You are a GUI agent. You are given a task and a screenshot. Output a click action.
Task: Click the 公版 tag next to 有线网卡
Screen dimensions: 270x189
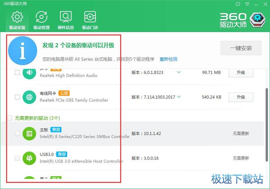pyautogui.click(x=64, y=93)
